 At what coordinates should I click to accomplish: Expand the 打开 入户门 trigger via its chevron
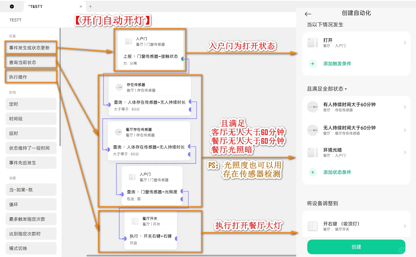[405, 43]
